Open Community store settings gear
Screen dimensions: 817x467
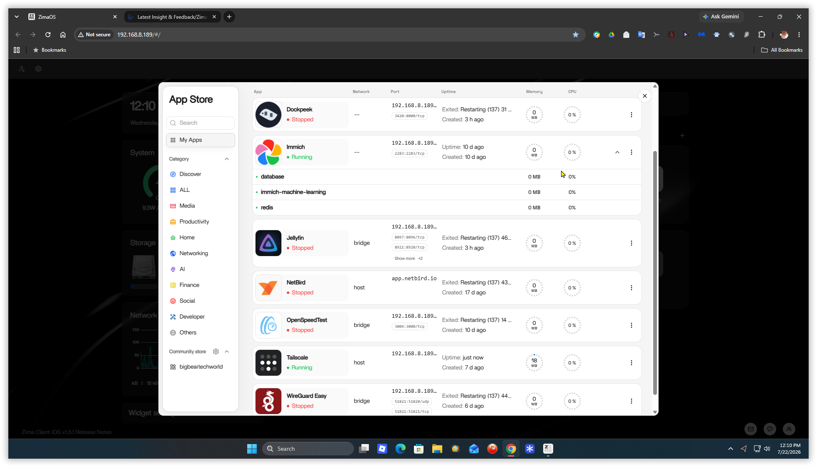click(216, 352)
